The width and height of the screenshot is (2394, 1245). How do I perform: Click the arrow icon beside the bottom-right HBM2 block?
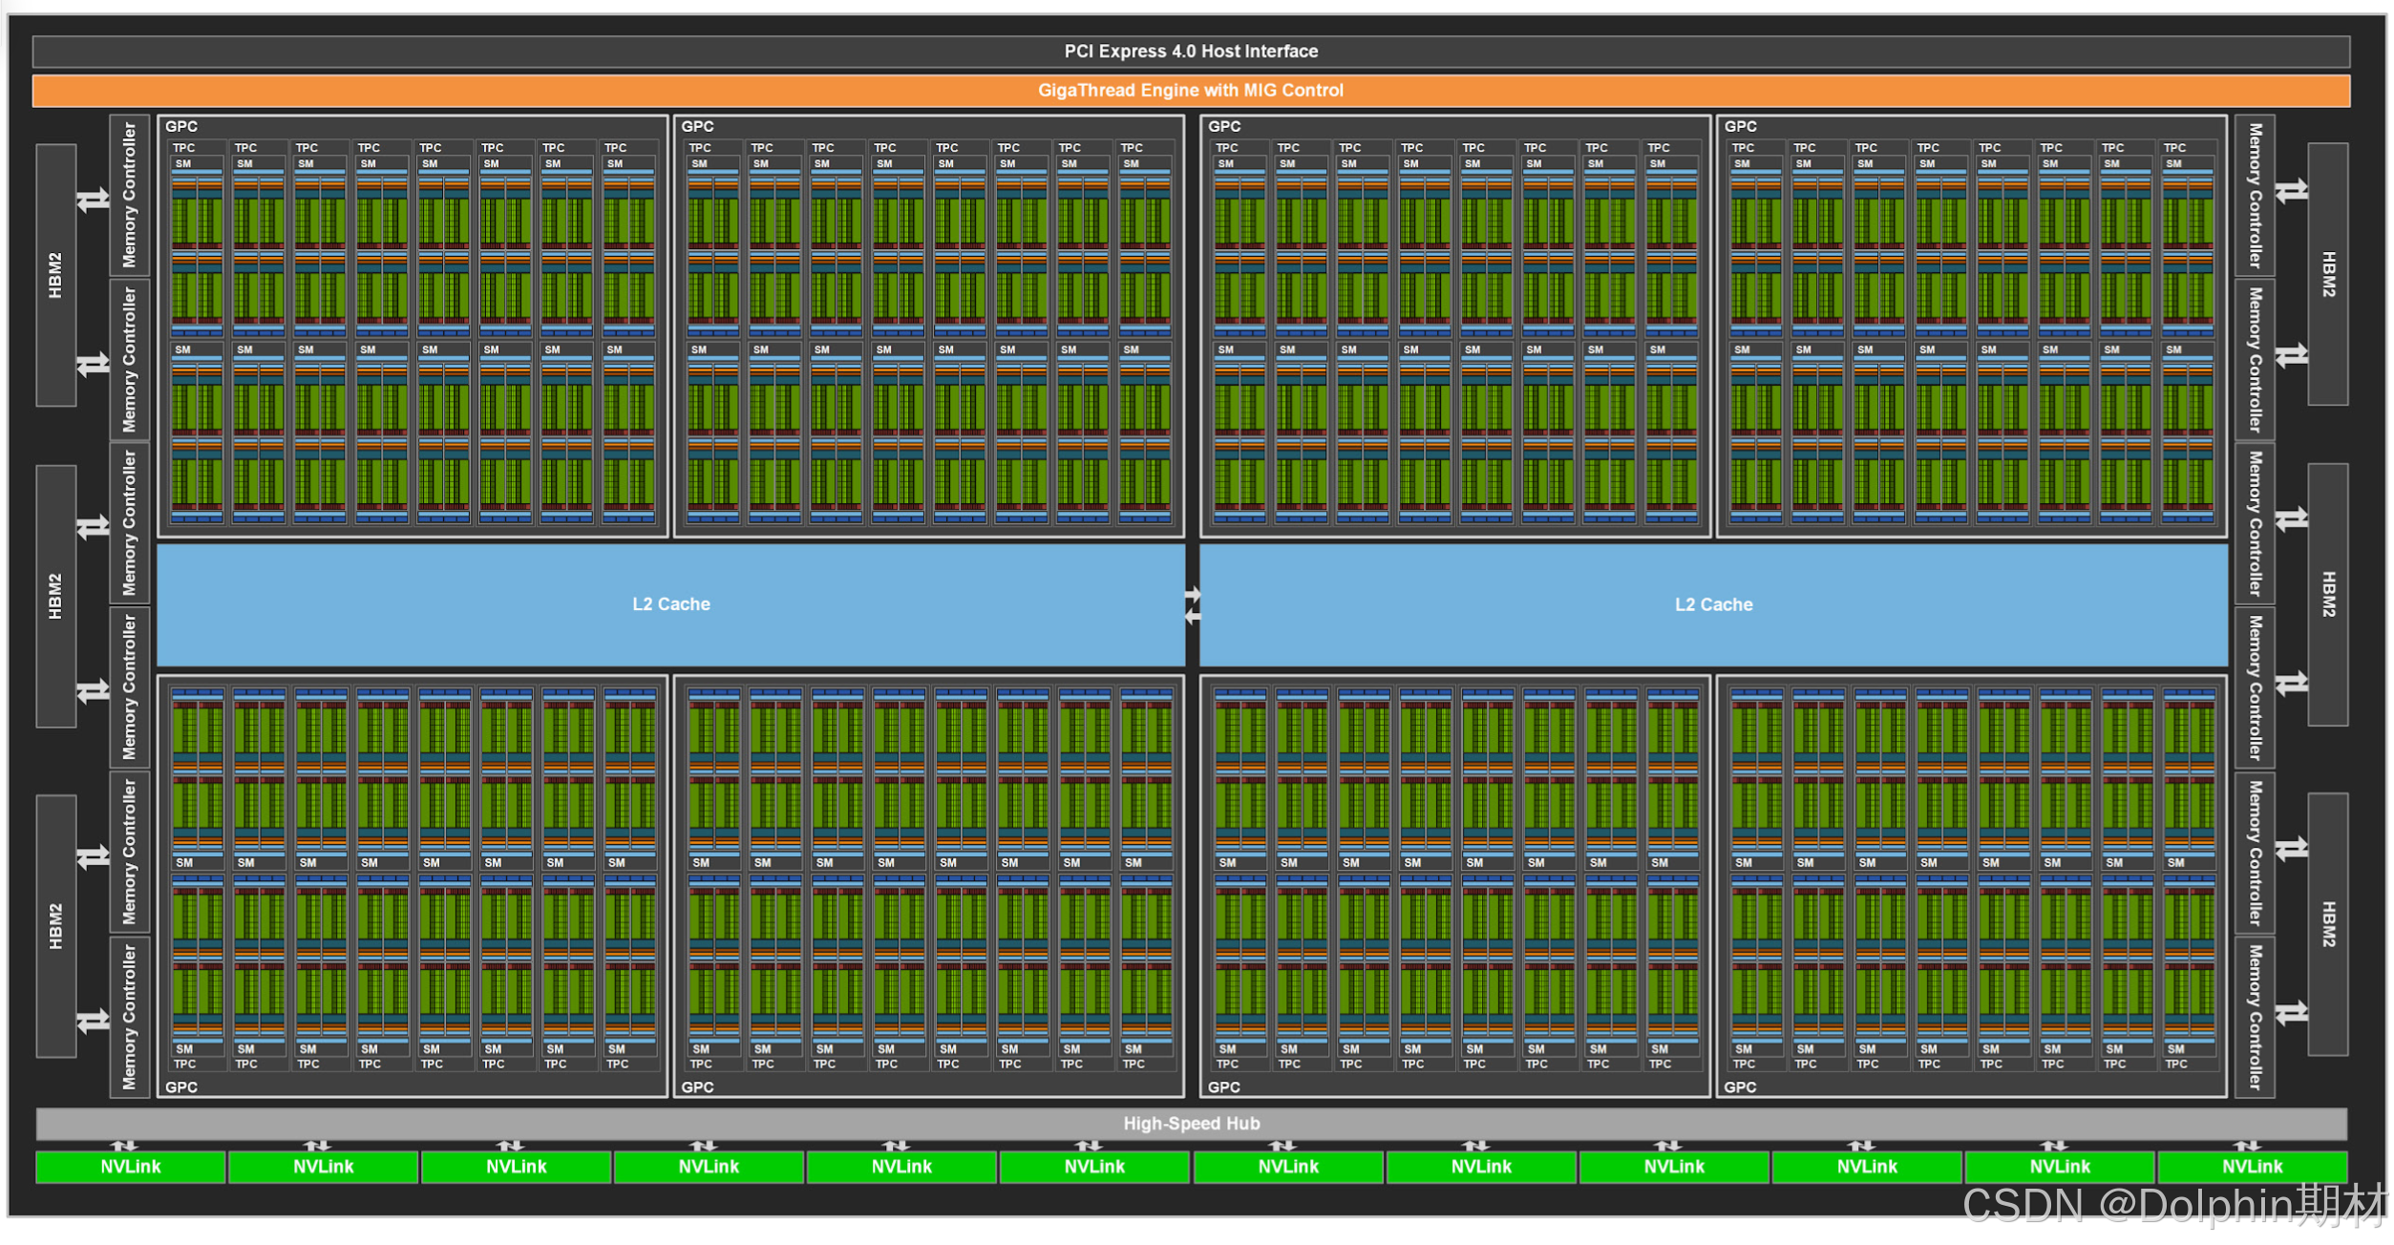pos(2291,1014)
